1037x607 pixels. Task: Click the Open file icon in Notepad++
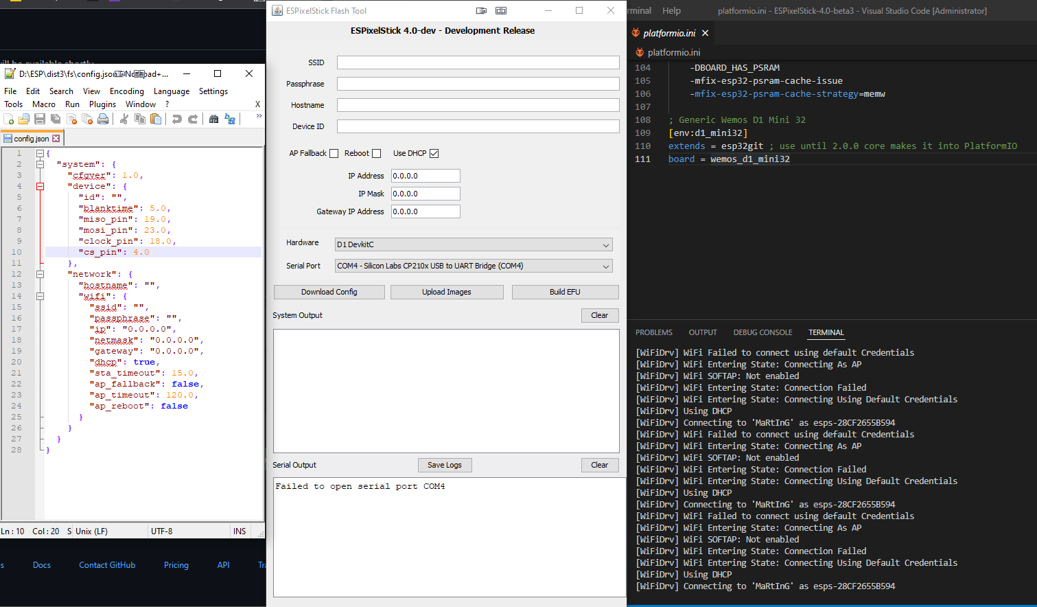(x=24, y=119)
